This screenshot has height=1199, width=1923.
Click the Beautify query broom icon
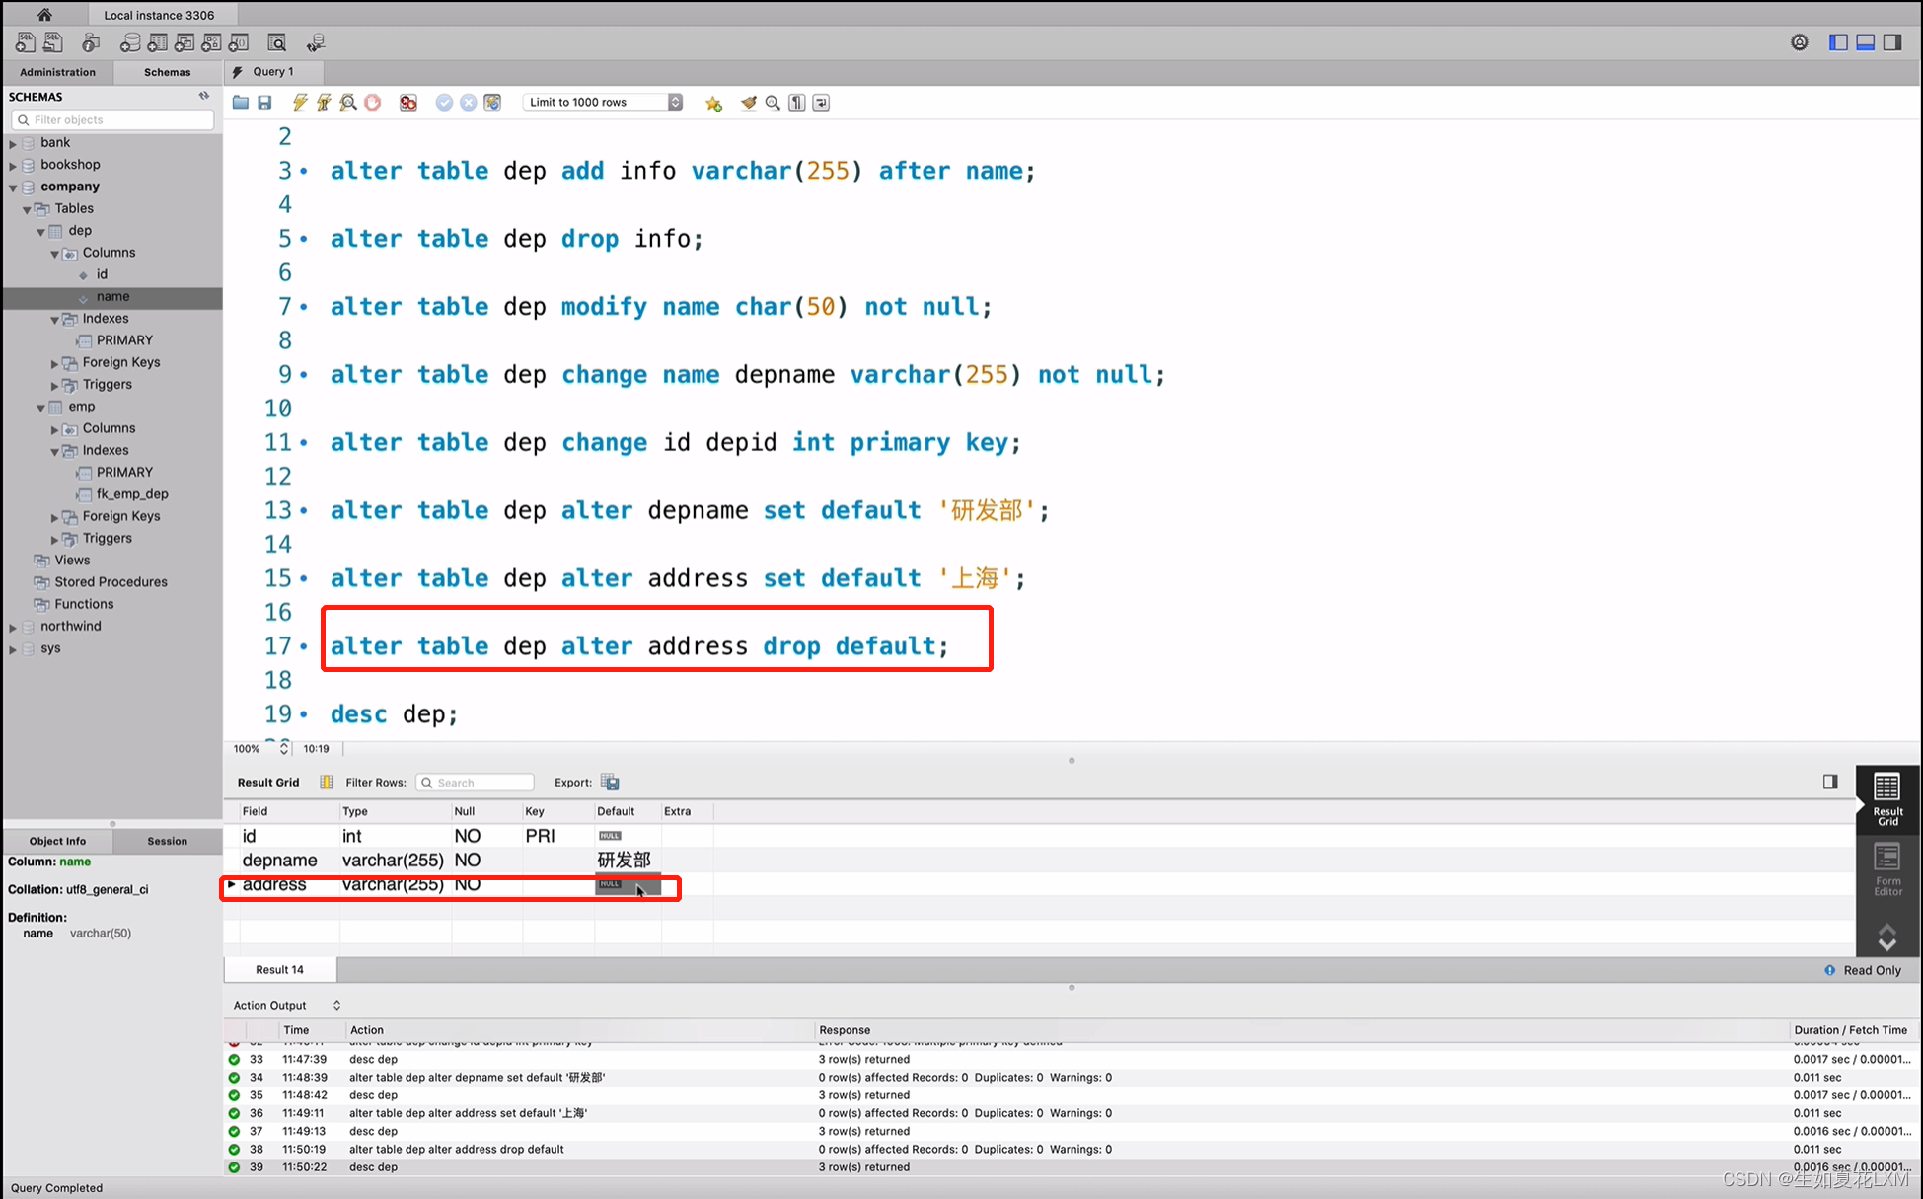pos(749,103)
